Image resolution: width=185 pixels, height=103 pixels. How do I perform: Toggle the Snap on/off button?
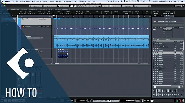(111, 6)
